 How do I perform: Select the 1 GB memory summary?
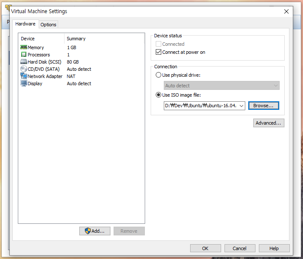tap(72, 47)
